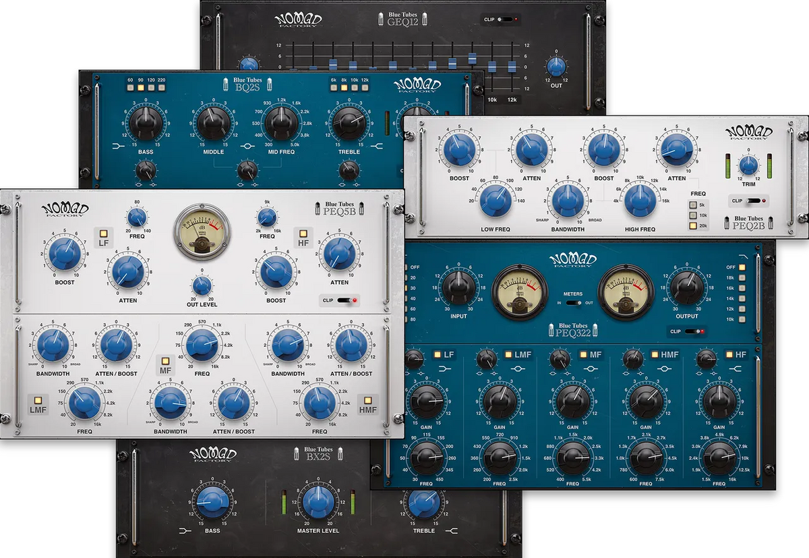
Task: Click the OUT knob on GEQ12
Action: 556,66
